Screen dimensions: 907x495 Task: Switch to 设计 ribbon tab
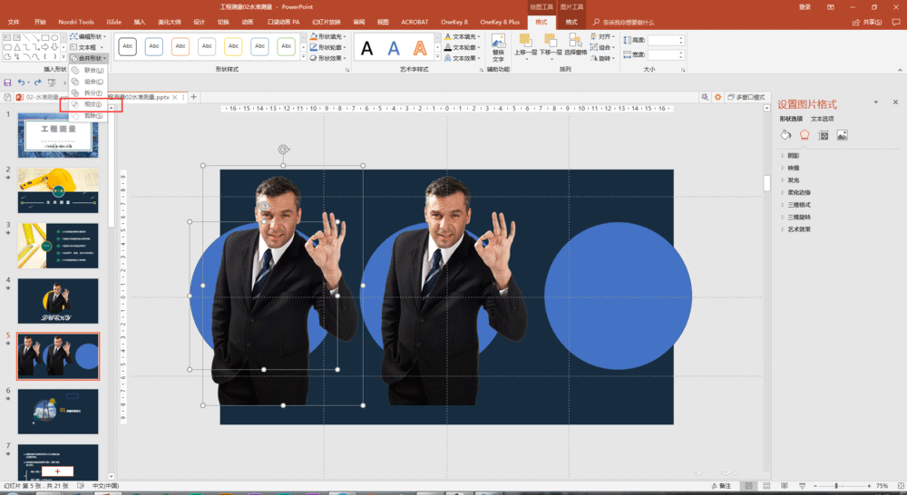200,22
